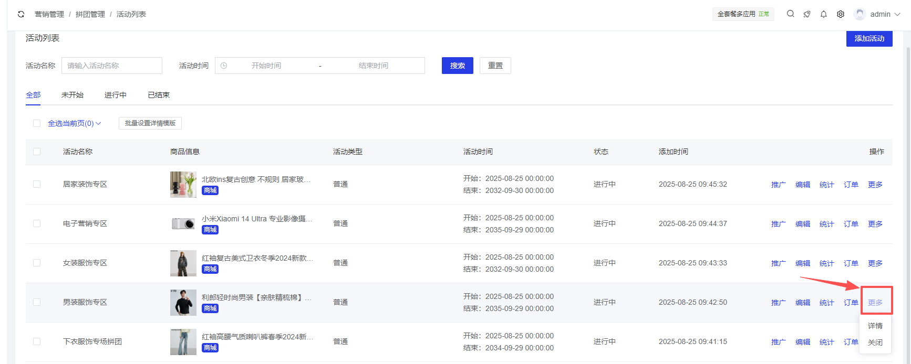Expand the 全选当前页(0) dropdown arrow
Image resolution: width=911 pixels, height=364 pixels.
[x=98, y=123]
